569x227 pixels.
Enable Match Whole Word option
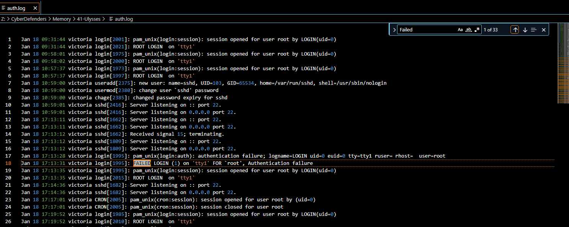[469, 30]
